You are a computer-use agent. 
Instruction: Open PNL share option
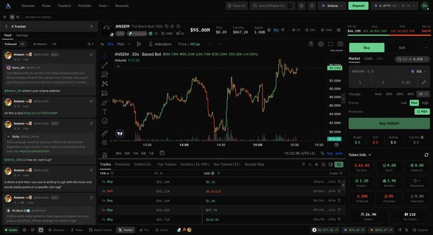(310, 30)
